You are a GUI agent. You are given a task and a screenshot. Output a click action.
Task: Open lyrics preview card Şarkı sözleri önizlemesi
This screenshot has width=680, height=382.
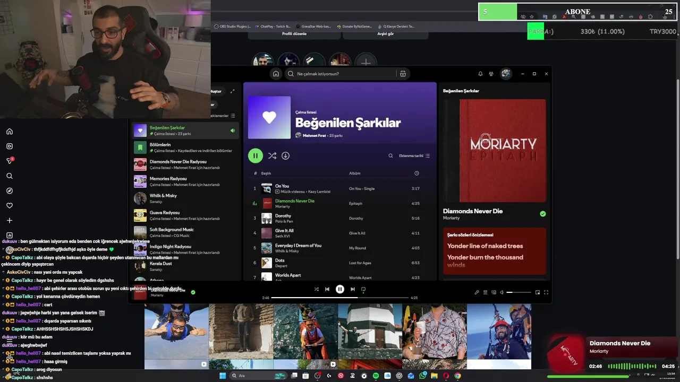tap(495, 251)
